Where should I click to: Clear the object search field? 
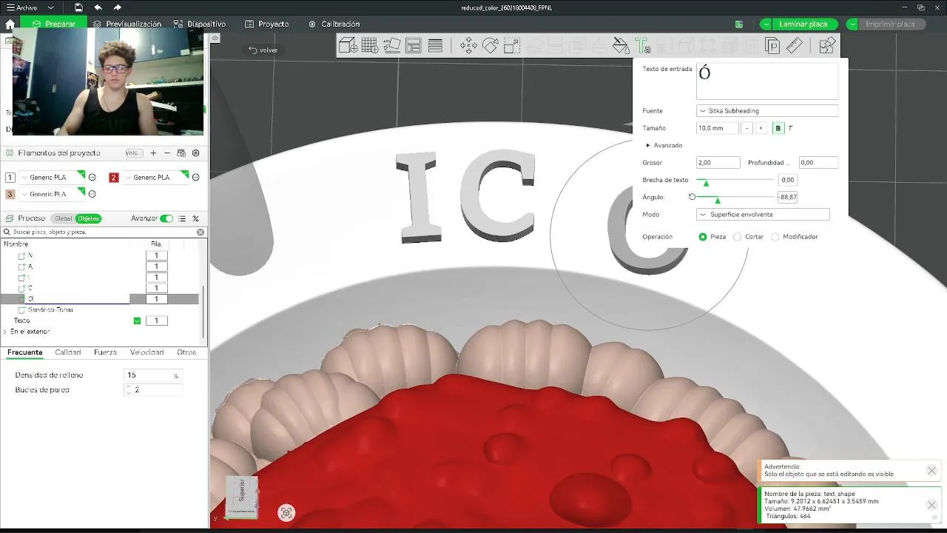pyautogui.click(x=200, y=232)
